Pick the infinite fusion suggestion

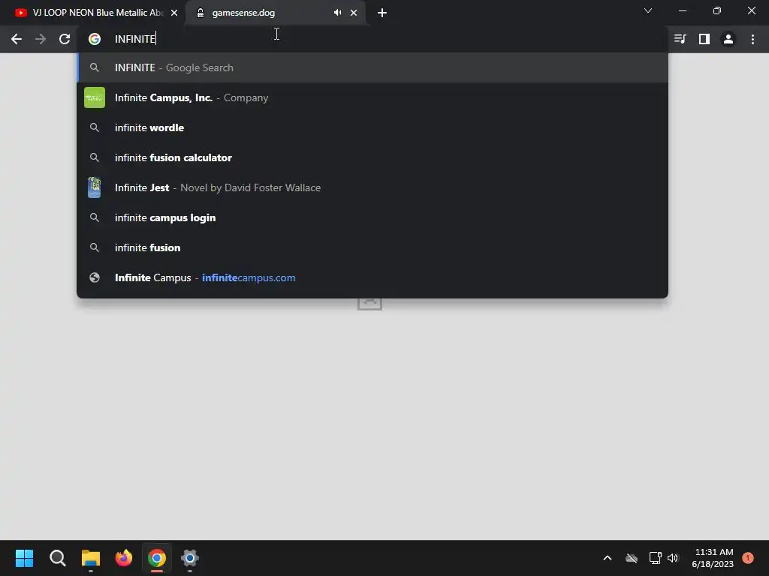tap(372, 247)
